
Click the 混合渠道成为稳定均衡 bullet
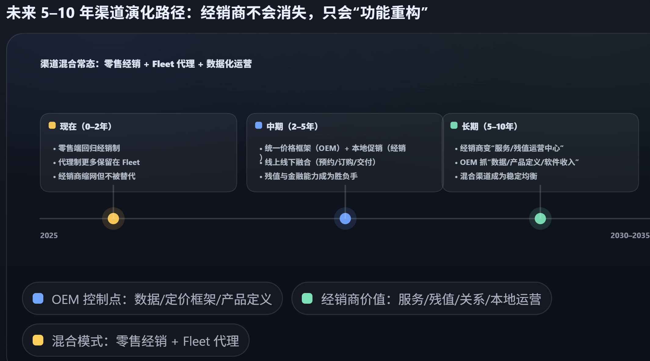point(498,176)
